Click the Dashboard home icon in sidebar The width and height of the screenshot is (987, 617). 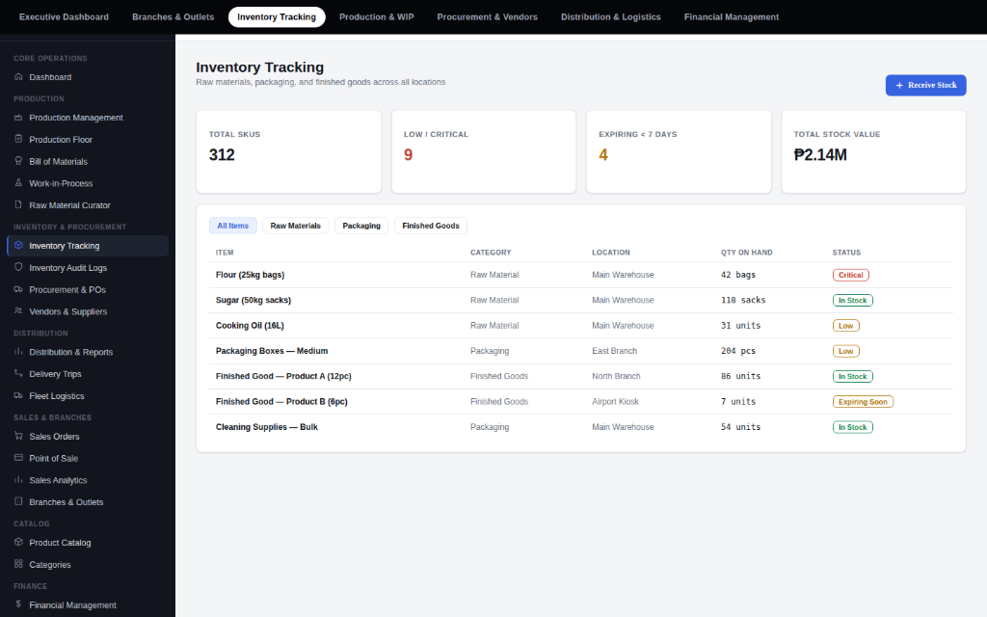(x=18, y=77)
